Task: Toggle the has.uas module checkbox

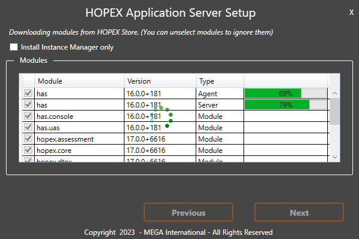Action: [28, 128]
